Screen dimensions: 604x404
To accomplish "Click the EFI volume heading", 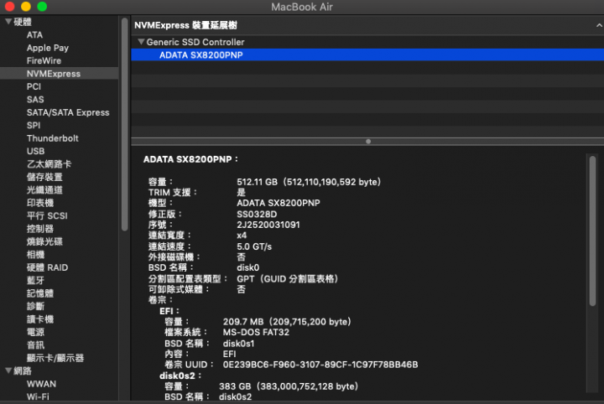I will pyautogui.click(x=169, y=311).
